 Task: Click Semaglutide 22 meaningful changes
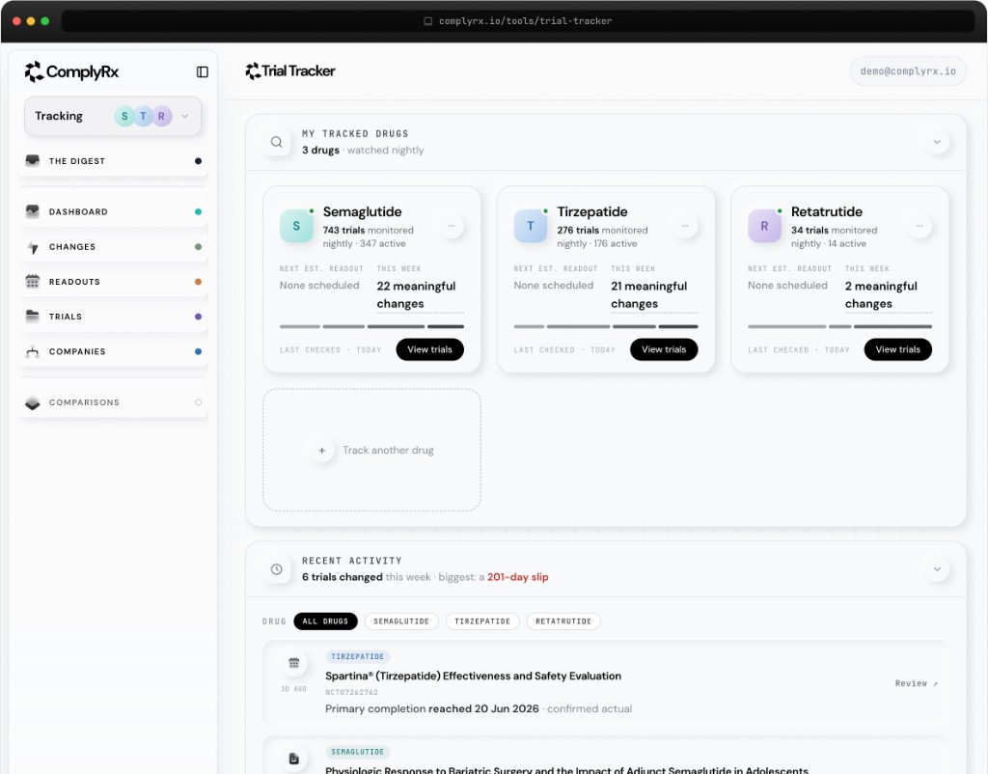tap(421, 295)
